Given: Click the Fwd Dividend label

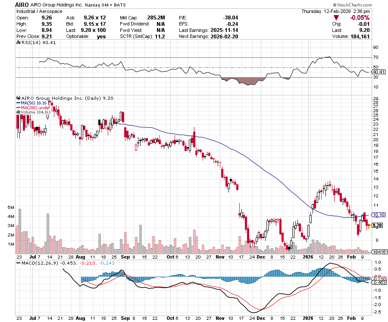Looking at the screenshot, I should 135,24.
